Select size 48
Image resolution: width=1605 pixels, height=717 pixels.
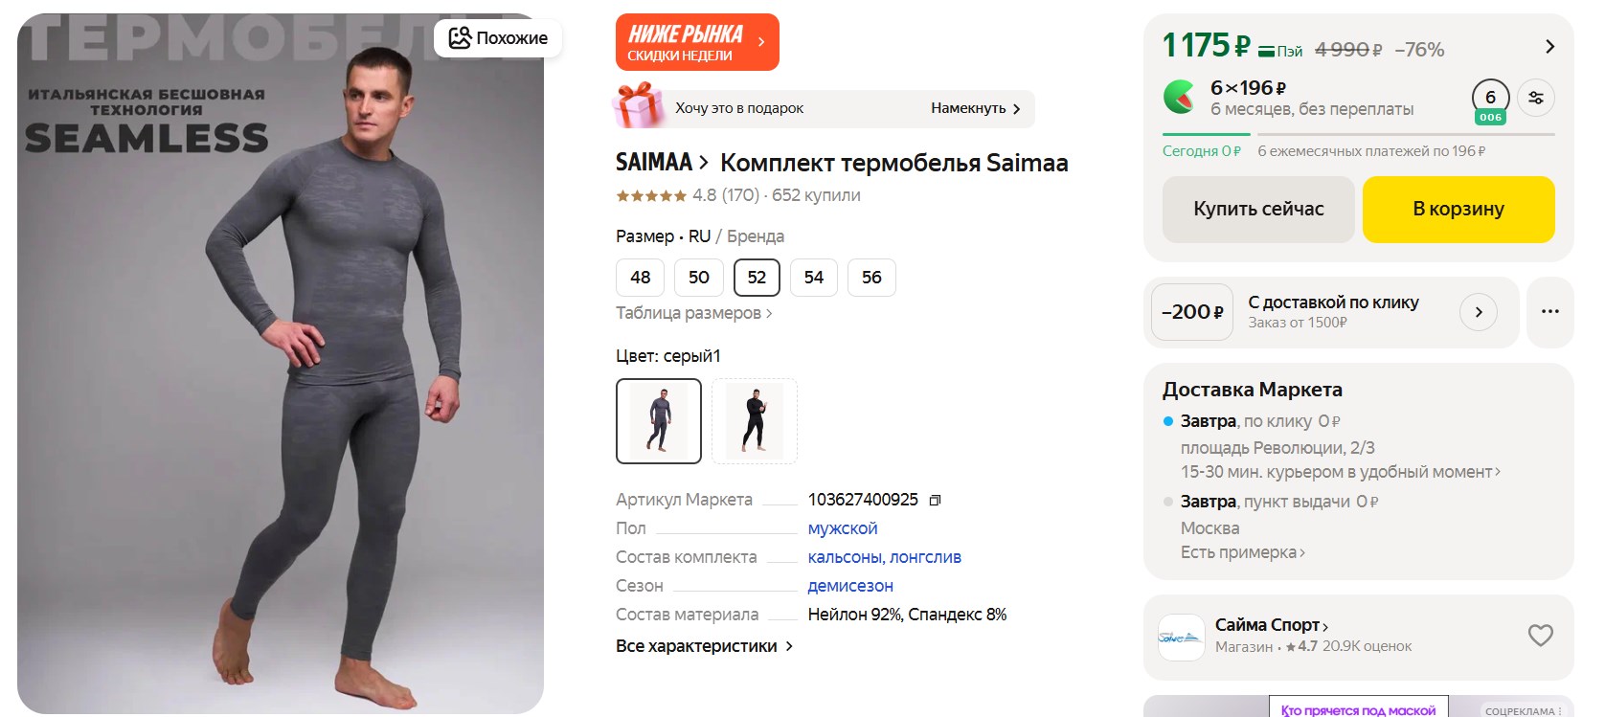[x=641, y=278]
